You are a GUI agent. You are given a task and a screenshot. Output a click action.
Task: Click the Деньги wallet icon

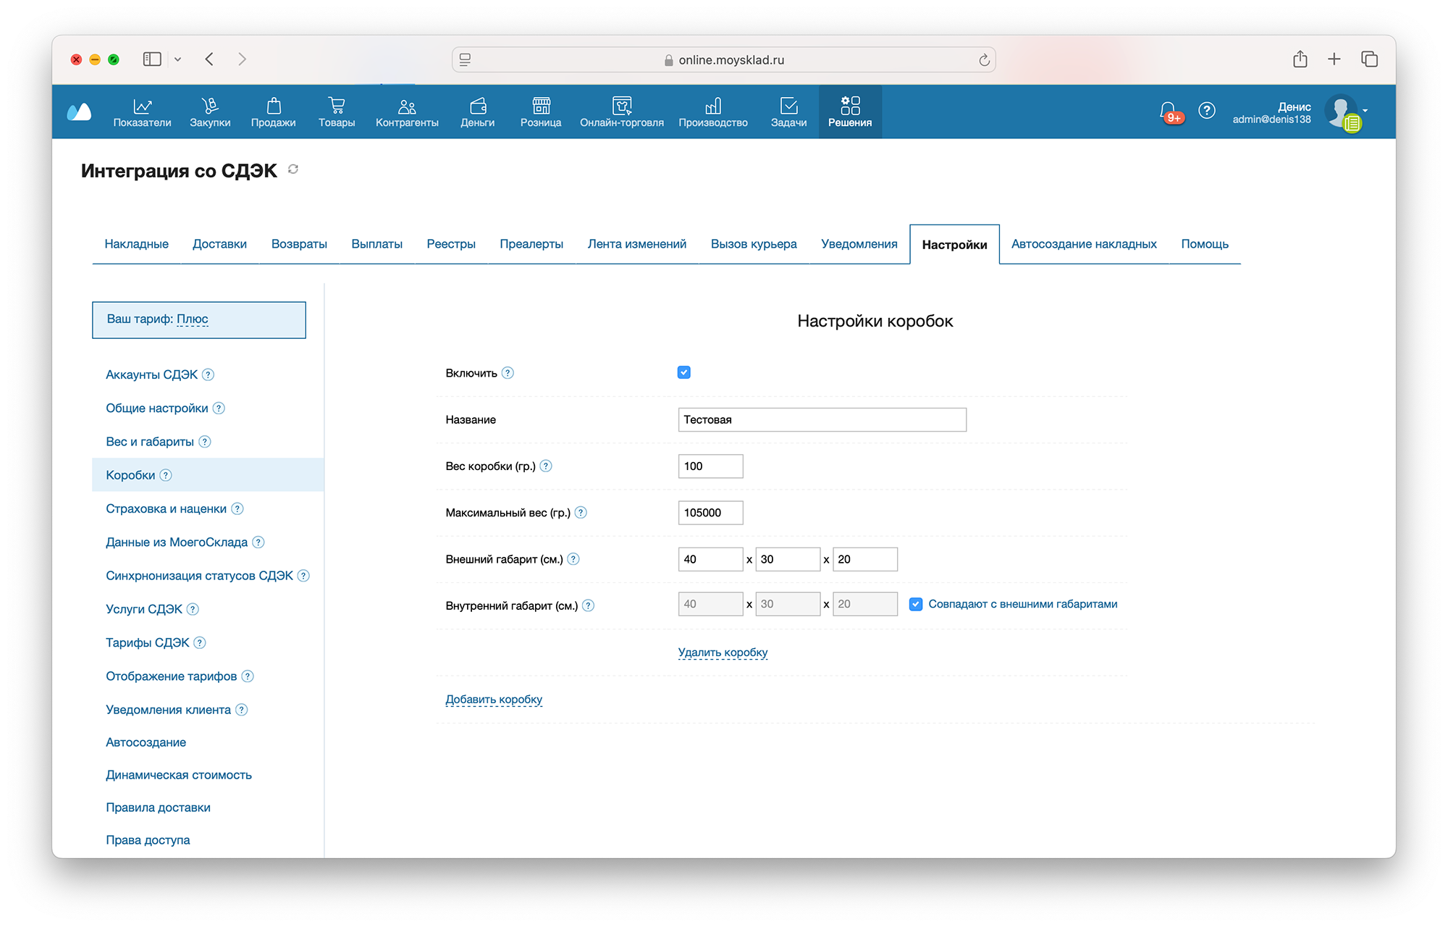[478, 106]
